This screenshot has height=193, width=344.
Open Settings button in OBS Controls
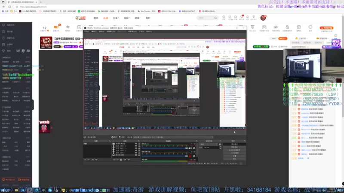(234, 156)
